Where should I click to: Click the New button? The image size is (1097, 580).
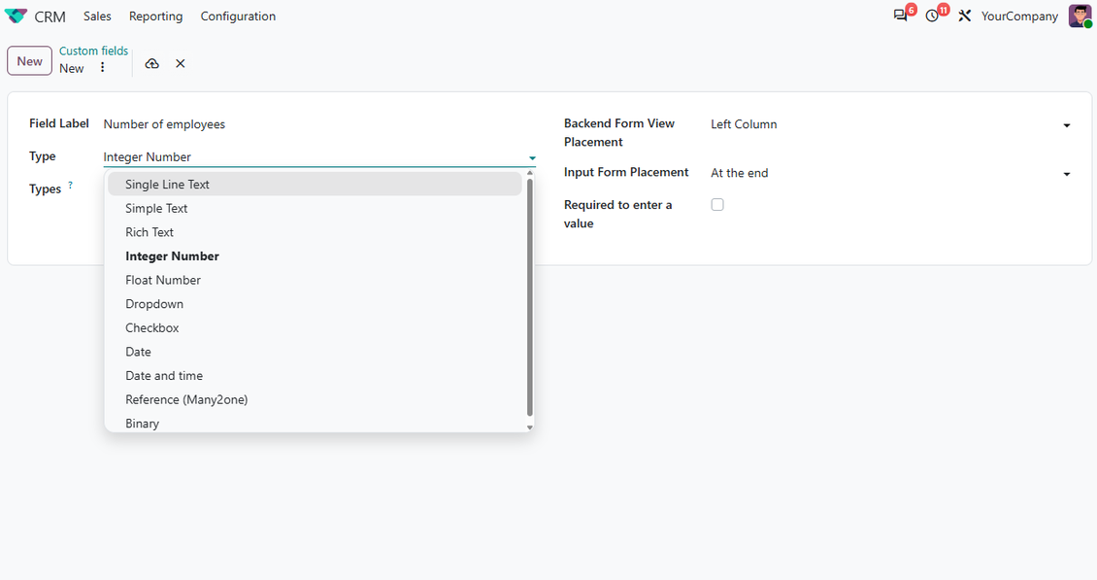[x=29, y=61]
